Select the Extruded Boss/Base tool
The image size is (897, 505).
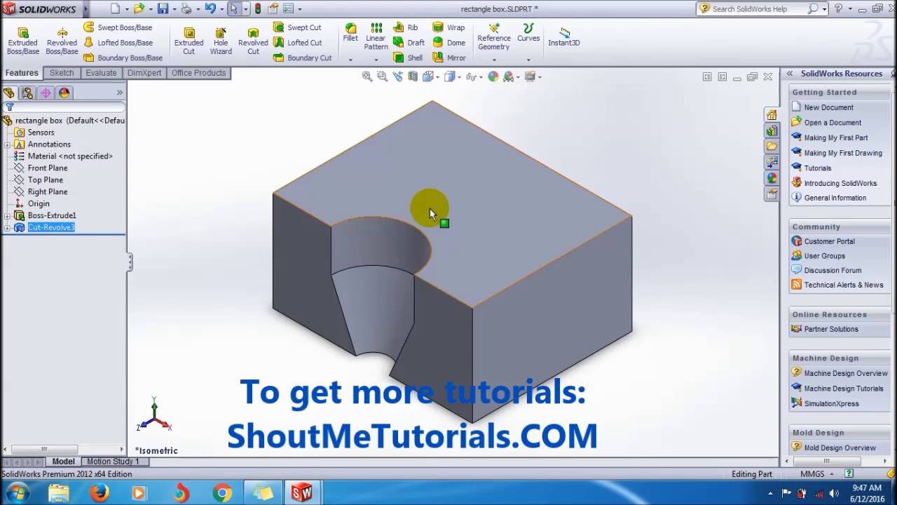pyautogui.click(x=23, y=41)
